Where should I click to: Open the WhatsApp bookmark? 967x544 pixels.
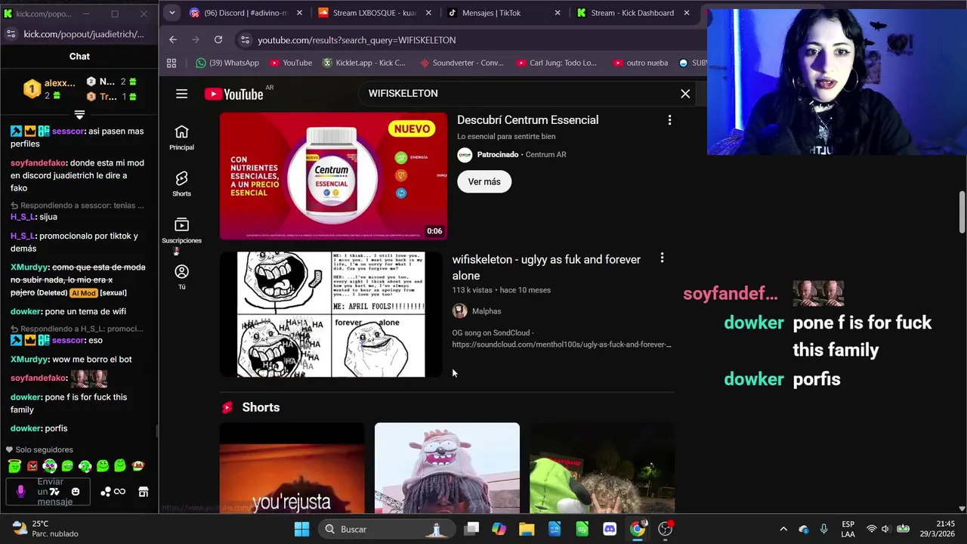[227, 63]
